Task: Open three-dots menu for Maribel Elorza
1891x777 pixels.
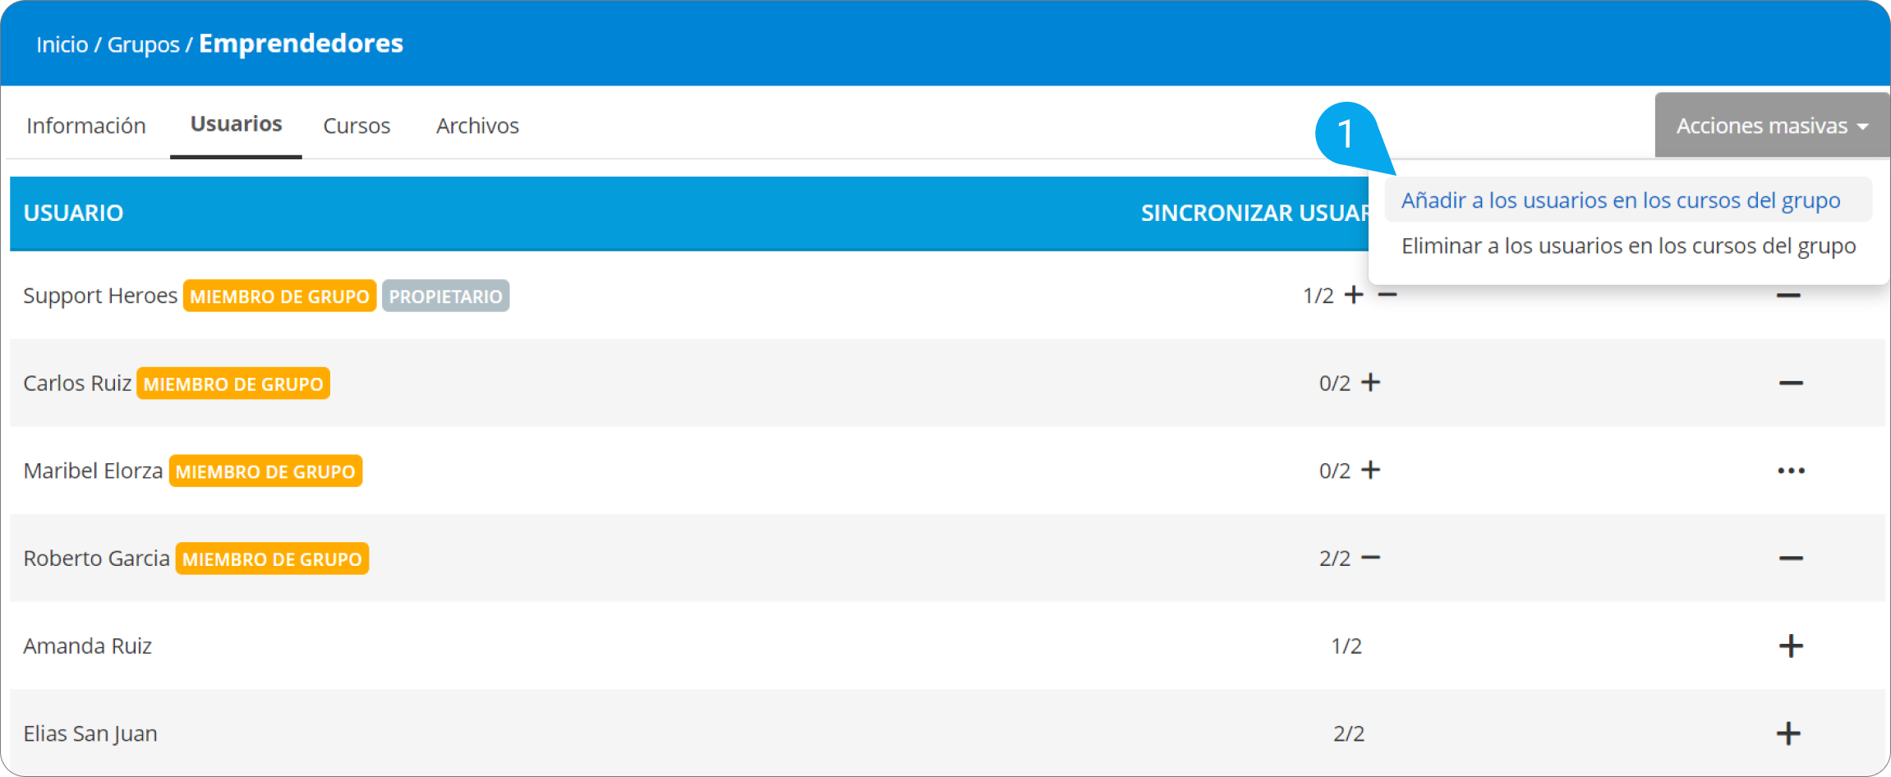Action: (1791, 471)
